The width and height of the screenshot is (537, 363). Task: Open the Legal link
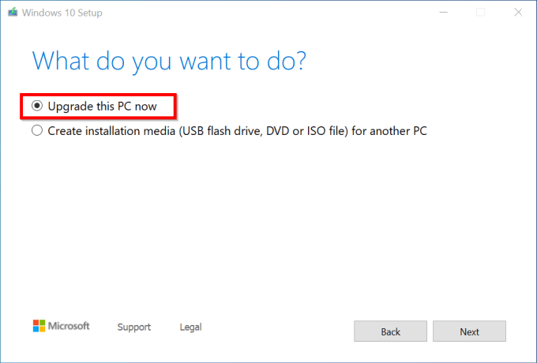190,327
